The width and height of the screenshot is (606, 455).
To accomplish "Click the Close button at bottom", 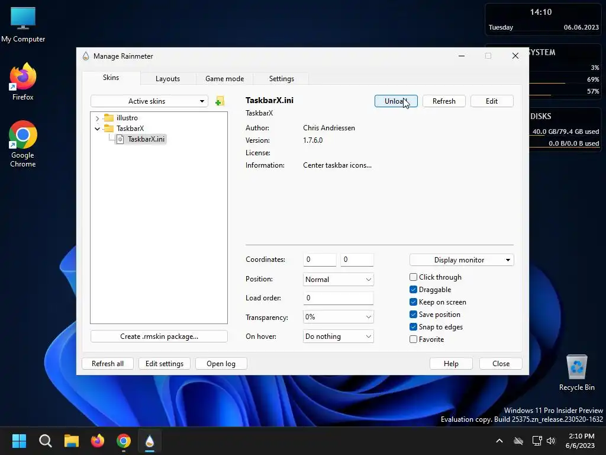I will click(x=501, y=363).
